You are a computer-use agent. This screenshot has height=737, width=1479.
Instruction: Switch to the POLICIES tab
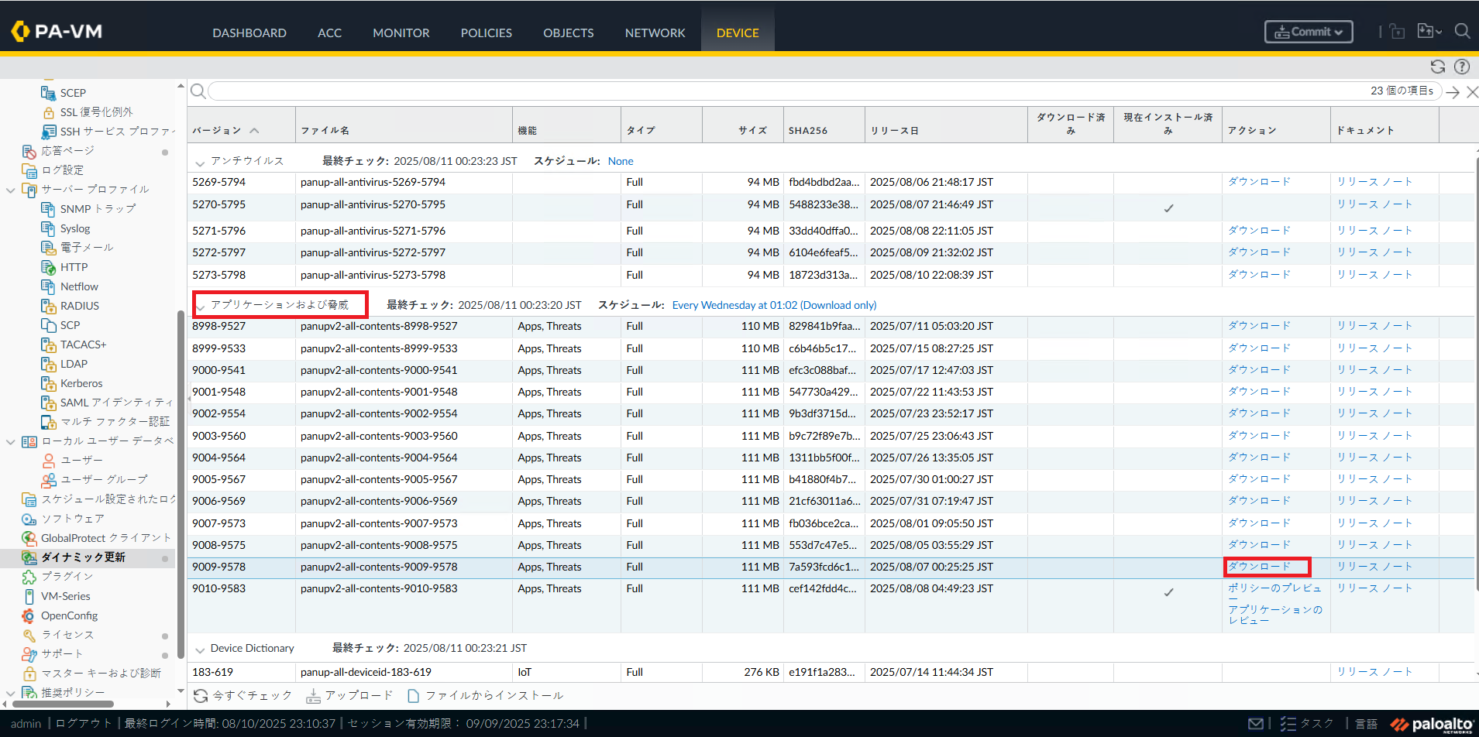486,33
